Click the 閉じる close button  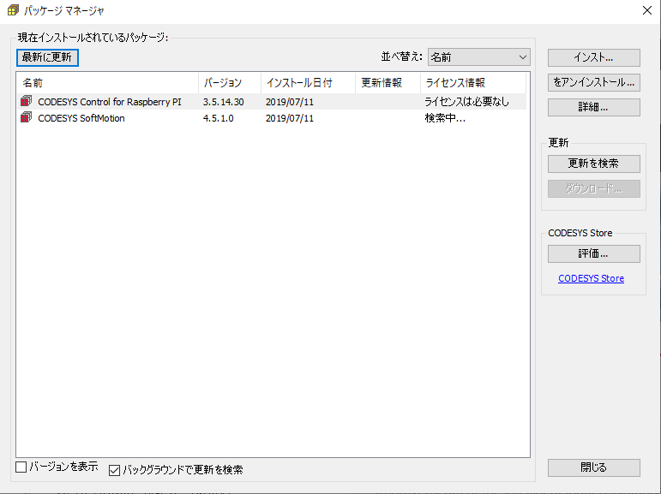pos(593,467)
